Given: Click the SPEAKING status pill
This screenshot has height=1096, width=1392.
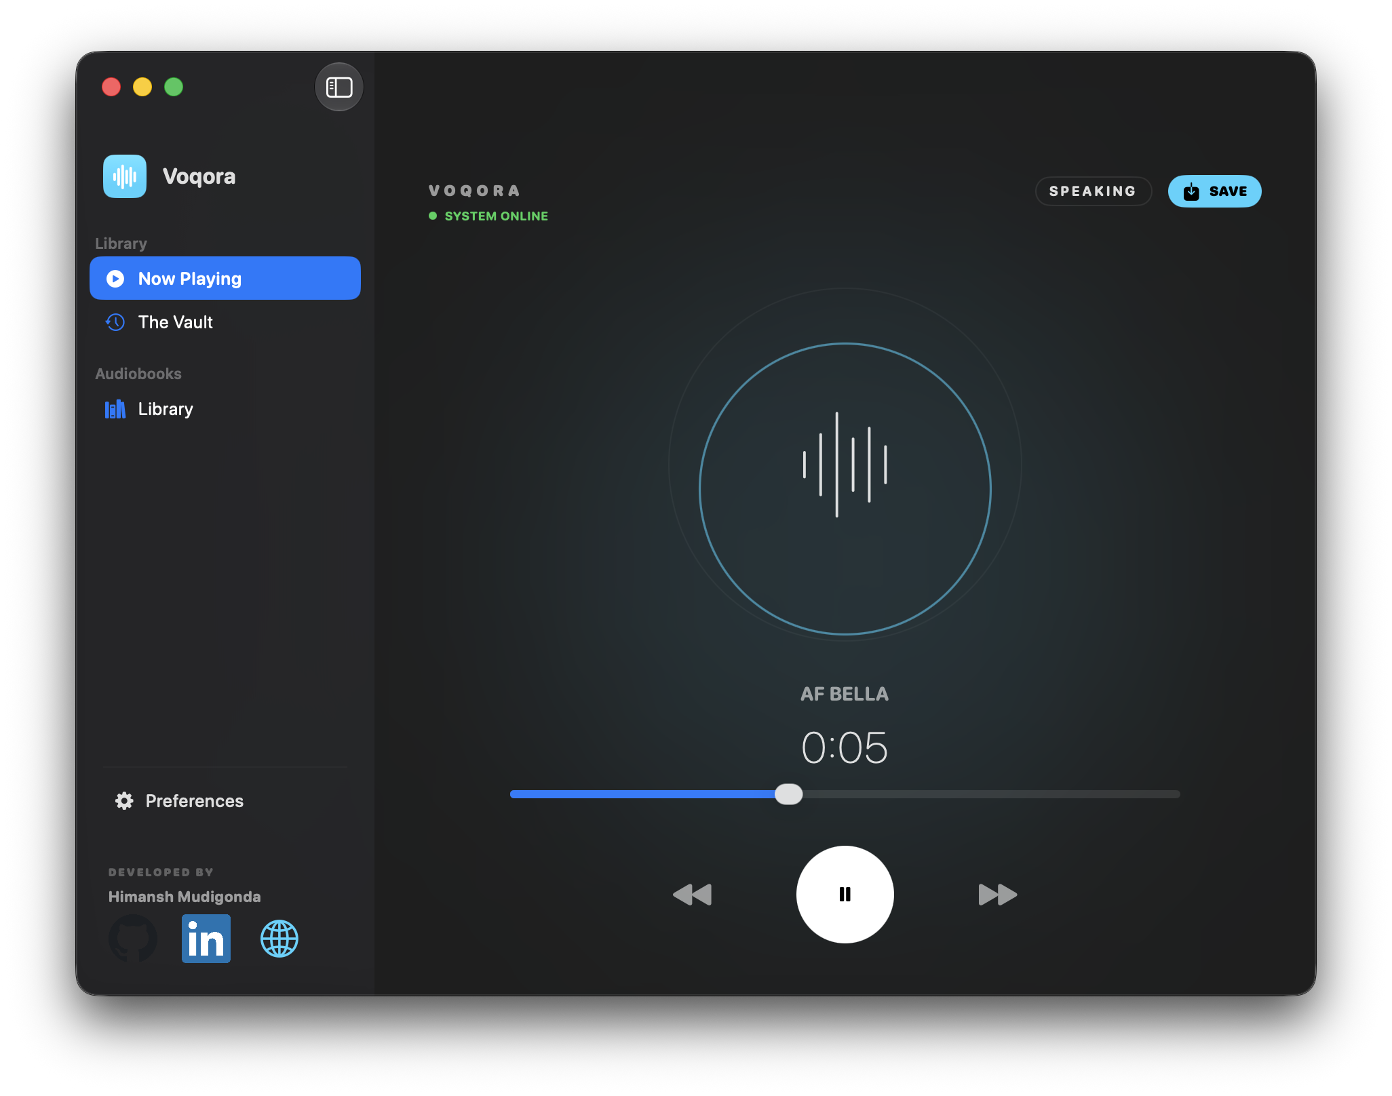Looking at the screenshot, I should click(x=1093, y=191).
